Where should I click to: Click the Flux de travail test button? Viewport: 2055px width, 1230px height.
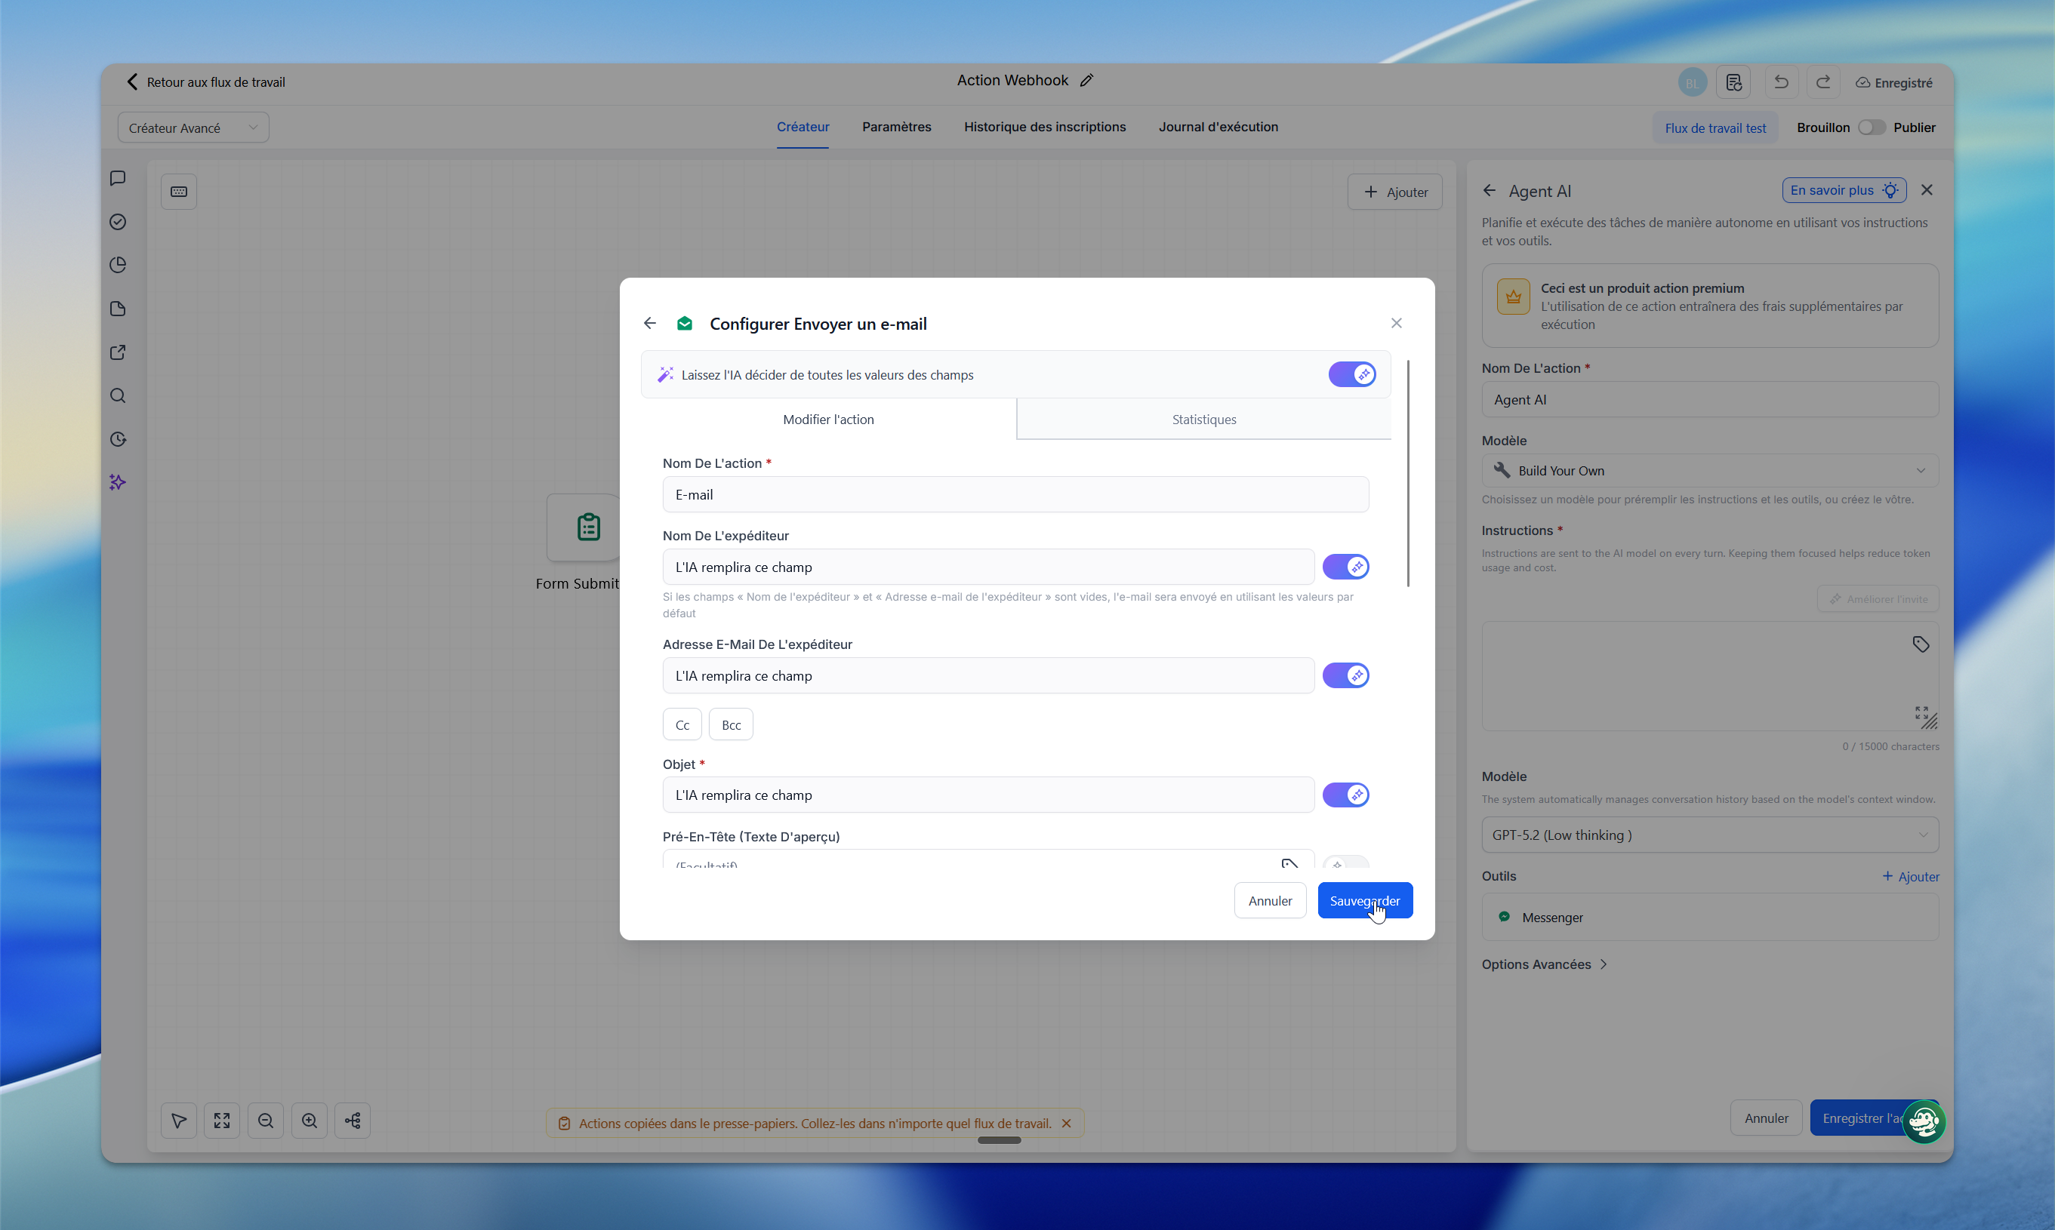click(x=1715, y=128)
